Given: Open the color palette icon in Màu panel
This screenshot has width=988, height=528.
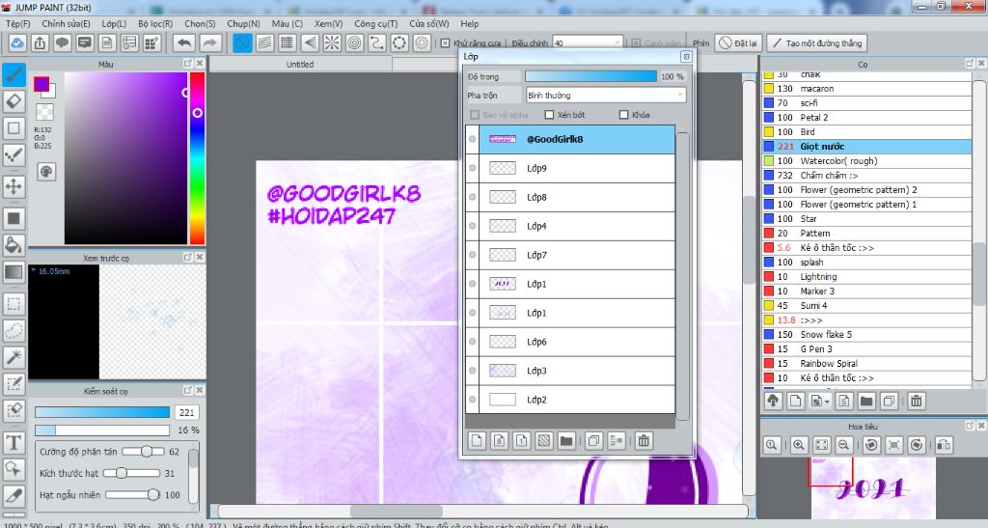Looking at the screenshot, I should pos(46,172).
